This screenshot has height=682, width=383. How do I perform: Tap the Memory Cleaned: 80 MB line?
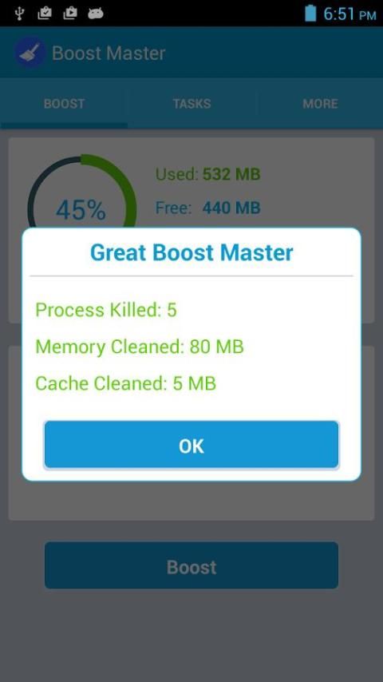140,347
